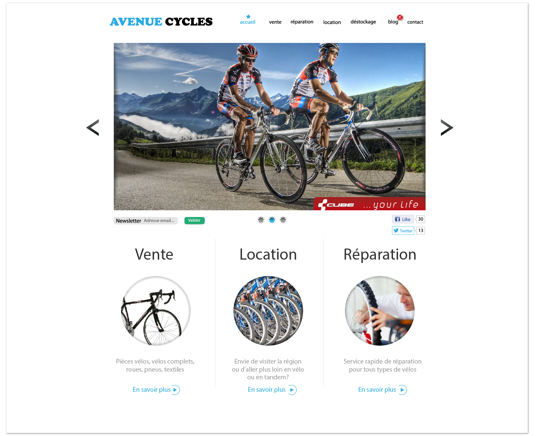This screenshot has width=537, height=436.
Task: Click the newsletter email address field
Action: pyautogui.click(x=159, y=221)
